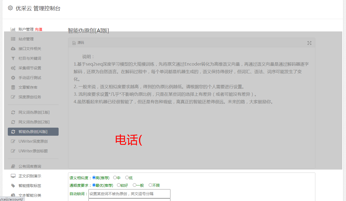Set 通顺度要求 to 较好
The image size is (346, 201).
click(119, 185)
